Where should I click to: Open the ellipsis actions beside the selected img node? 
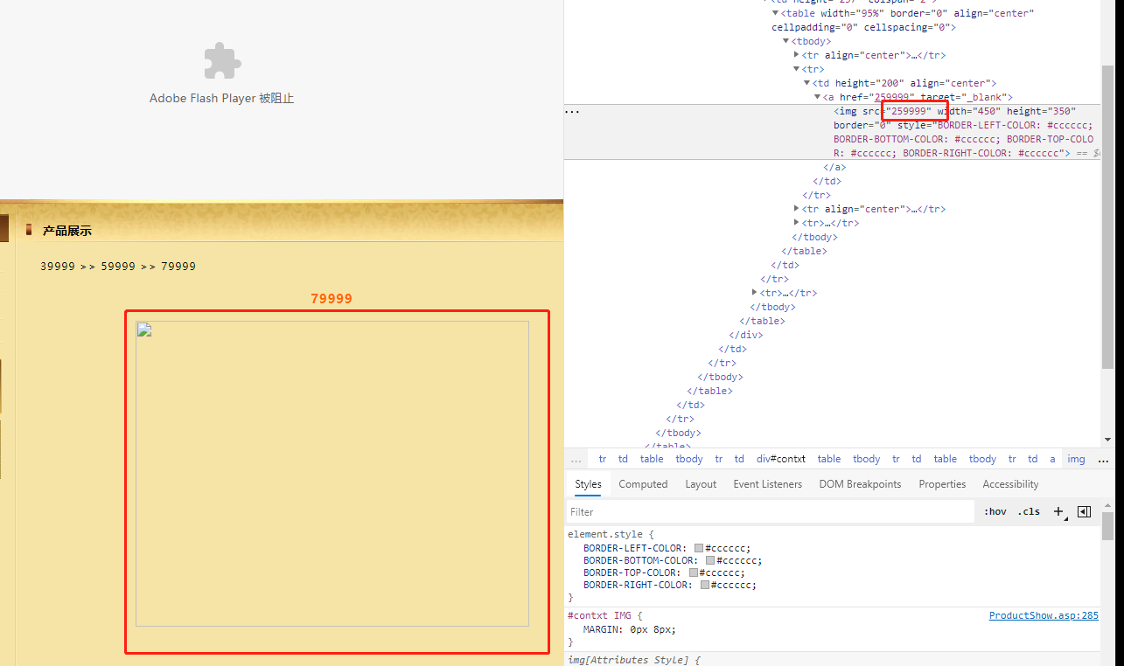coord(572,111)
